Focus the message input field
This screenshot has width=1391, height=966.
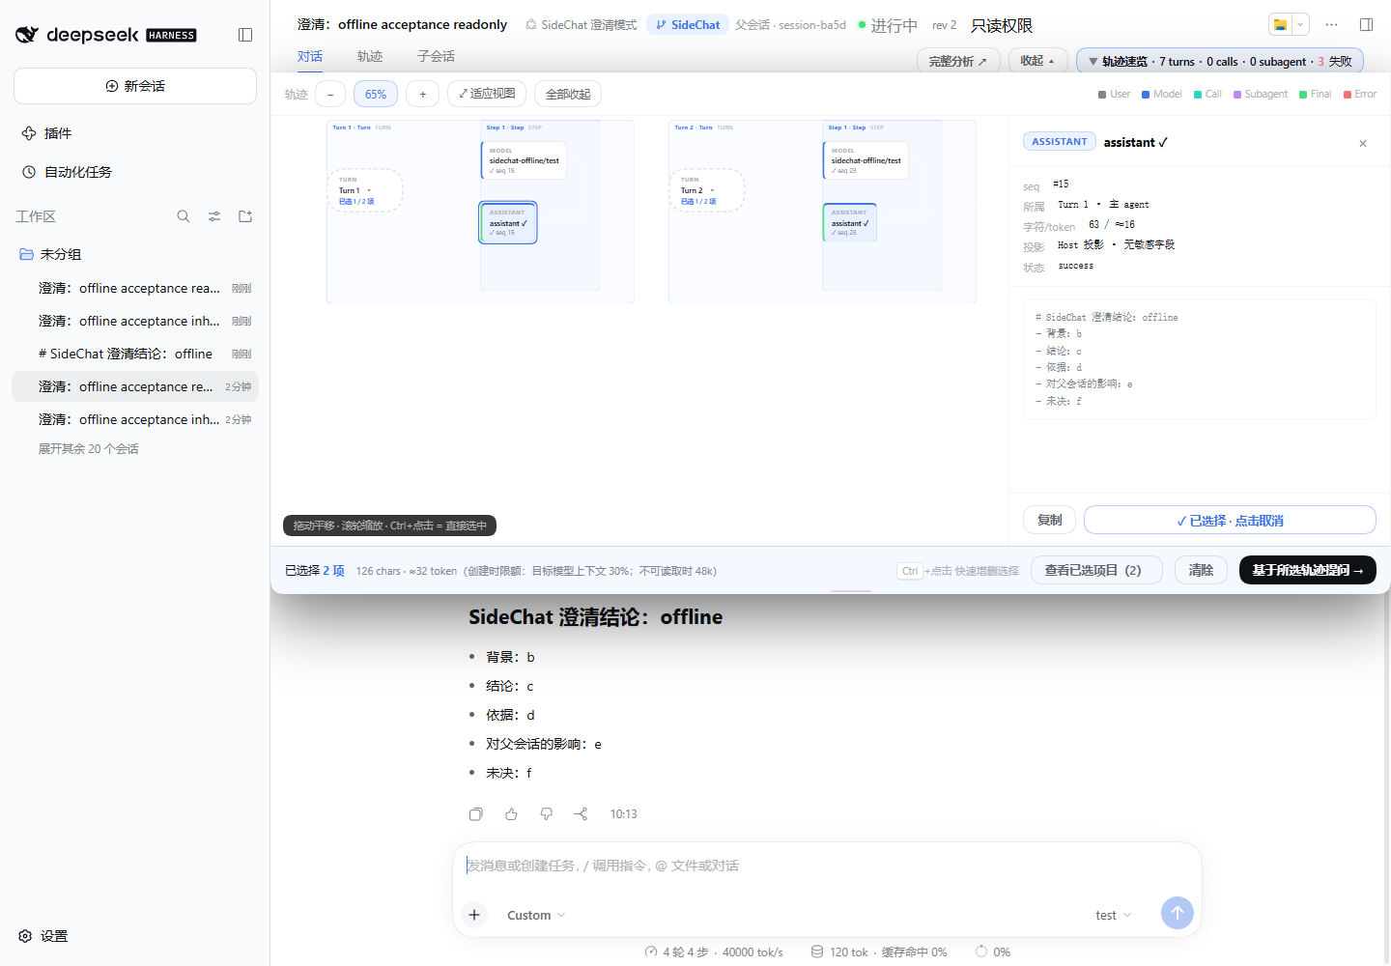(x=827, y=866)
